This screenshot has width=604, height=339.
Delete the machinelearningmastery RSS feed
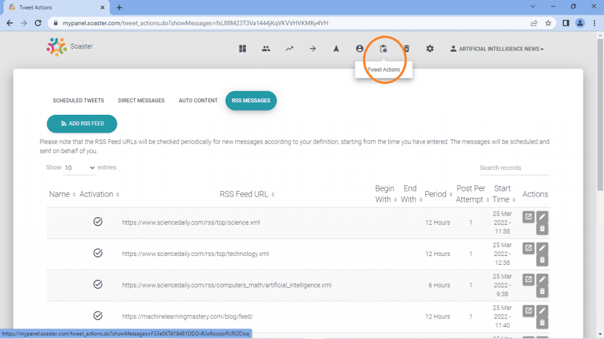click(x=543, y=323)
